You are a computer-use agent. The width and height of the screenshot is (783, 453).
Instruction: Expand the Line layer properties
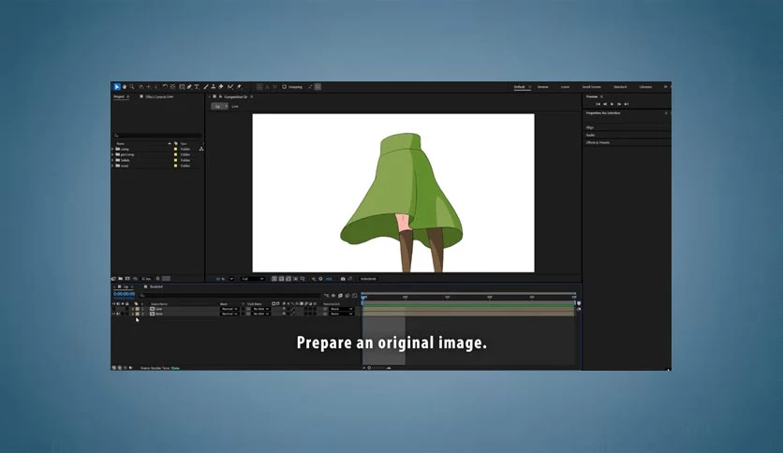[133, 309]
